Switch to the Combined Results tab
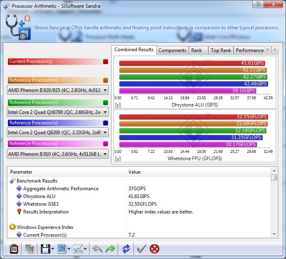Screen dimensions: 286x259 click(134, 50)
